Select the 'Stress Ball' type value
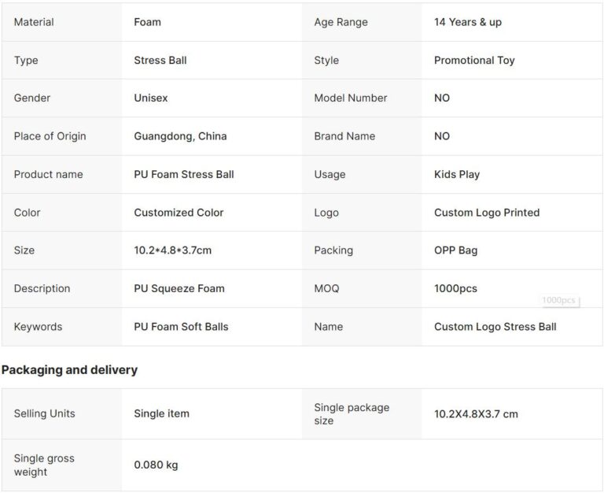This screenshot has width=604, height=493. click(160, 60)
